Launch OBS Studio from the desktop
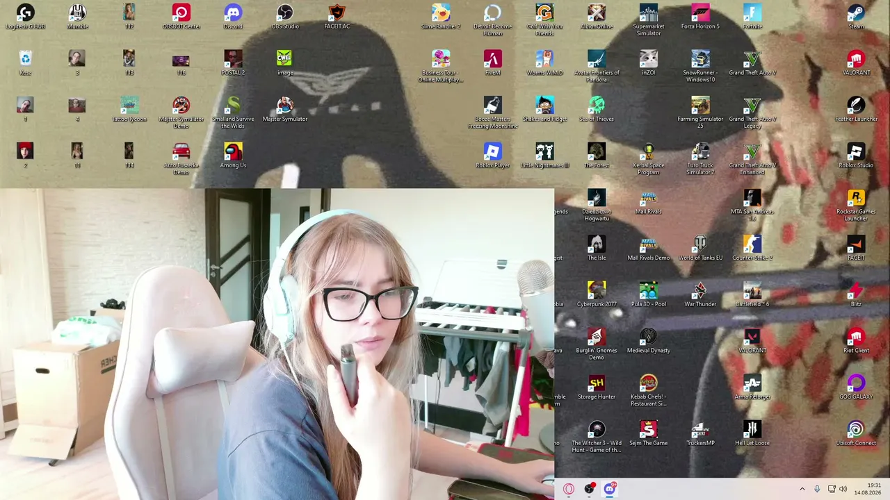Viewport: 890px width, 500px height. [x=285, y=17]
